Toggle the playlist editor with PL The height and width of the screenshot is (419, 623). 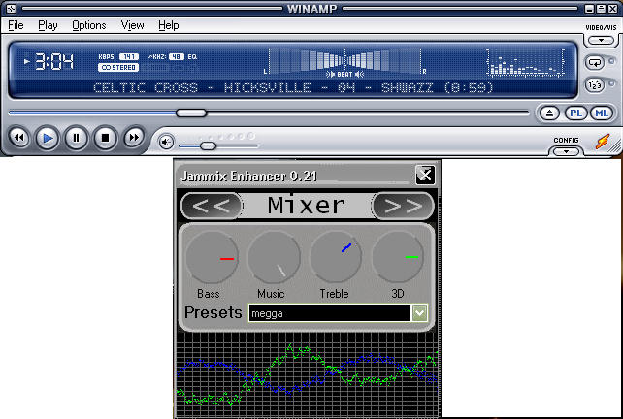tap(575, 113)
